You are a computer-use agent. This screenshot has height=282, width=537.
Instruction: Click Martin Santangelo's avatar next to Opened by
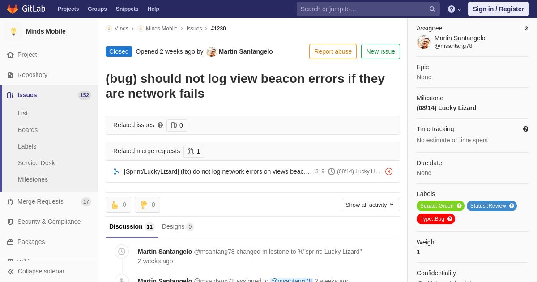point(212,52)
